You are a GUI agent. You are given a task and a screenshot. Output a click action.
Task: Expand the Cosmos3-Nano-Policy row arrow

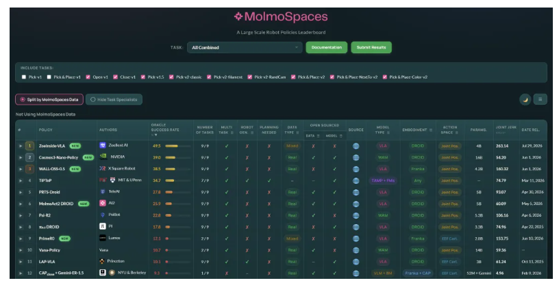click(x=21, y=157)
